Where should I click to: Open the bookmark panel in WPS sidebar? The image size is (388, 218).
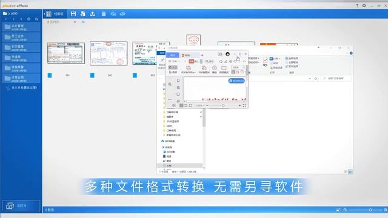[178, 81]
